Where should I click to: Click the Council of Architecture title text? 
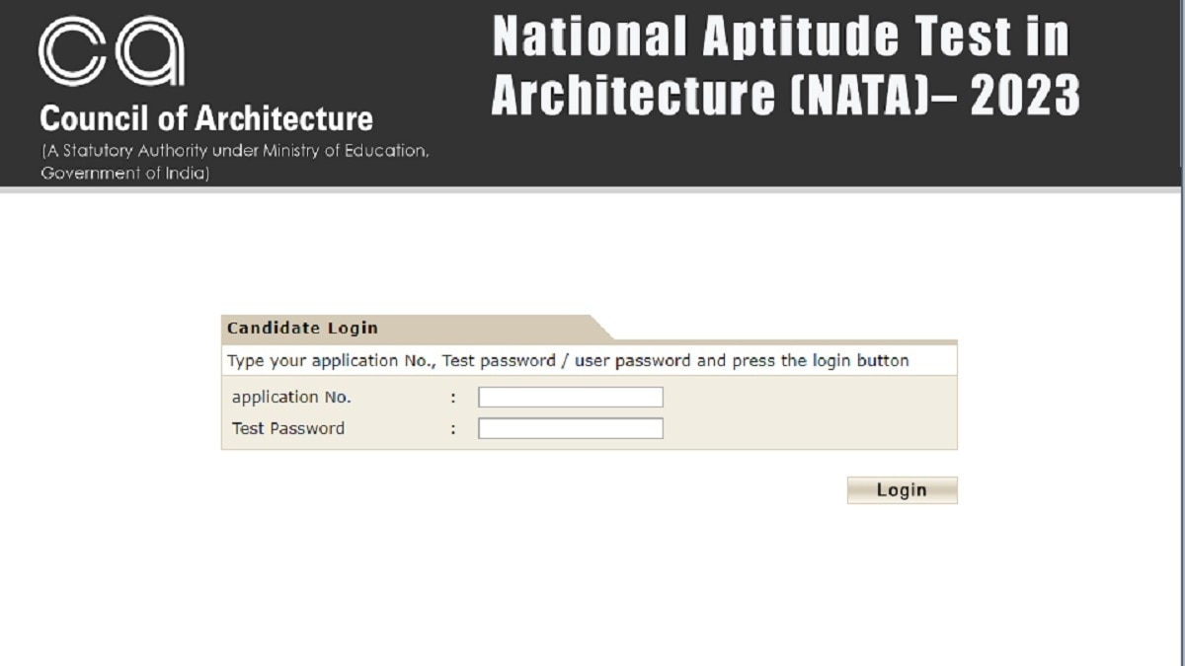pos(206,118)
